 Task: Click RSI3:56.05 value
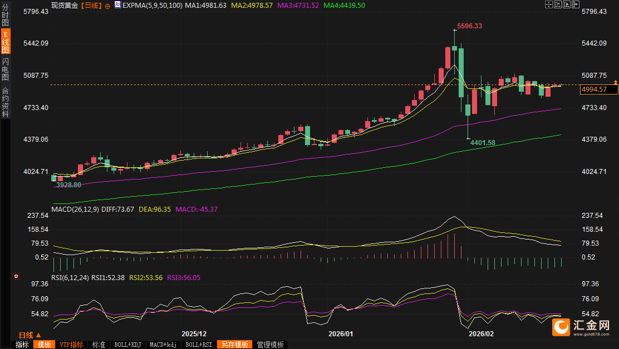(184, 278)
